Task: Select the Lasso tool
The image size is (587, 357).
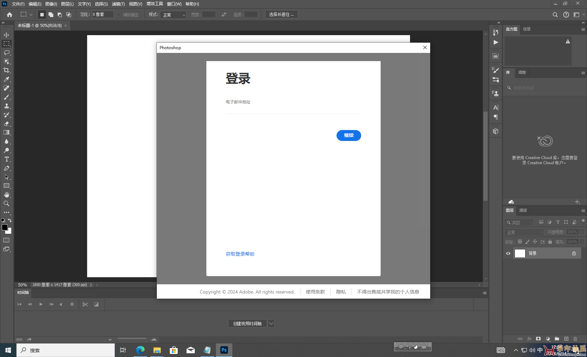Action: pyautogui.click(x=6, y=53)
